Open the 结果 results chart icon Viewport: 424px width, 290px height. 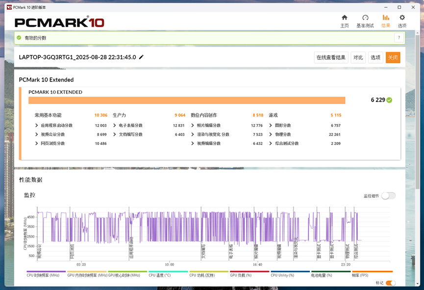(386, 18)
